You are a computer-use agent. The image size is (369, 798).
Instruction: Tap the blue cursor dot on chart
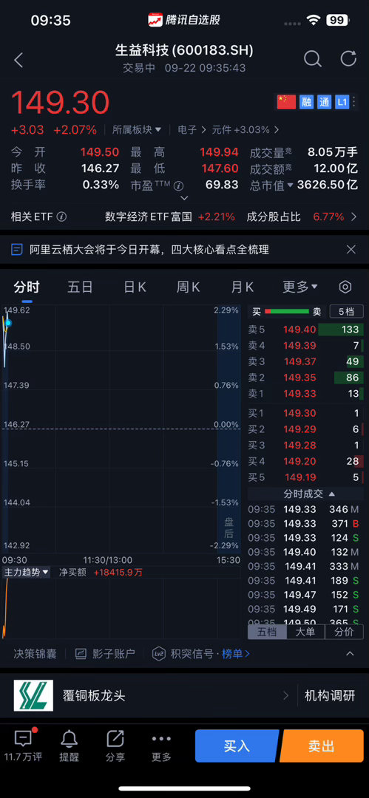pos(7,323)
